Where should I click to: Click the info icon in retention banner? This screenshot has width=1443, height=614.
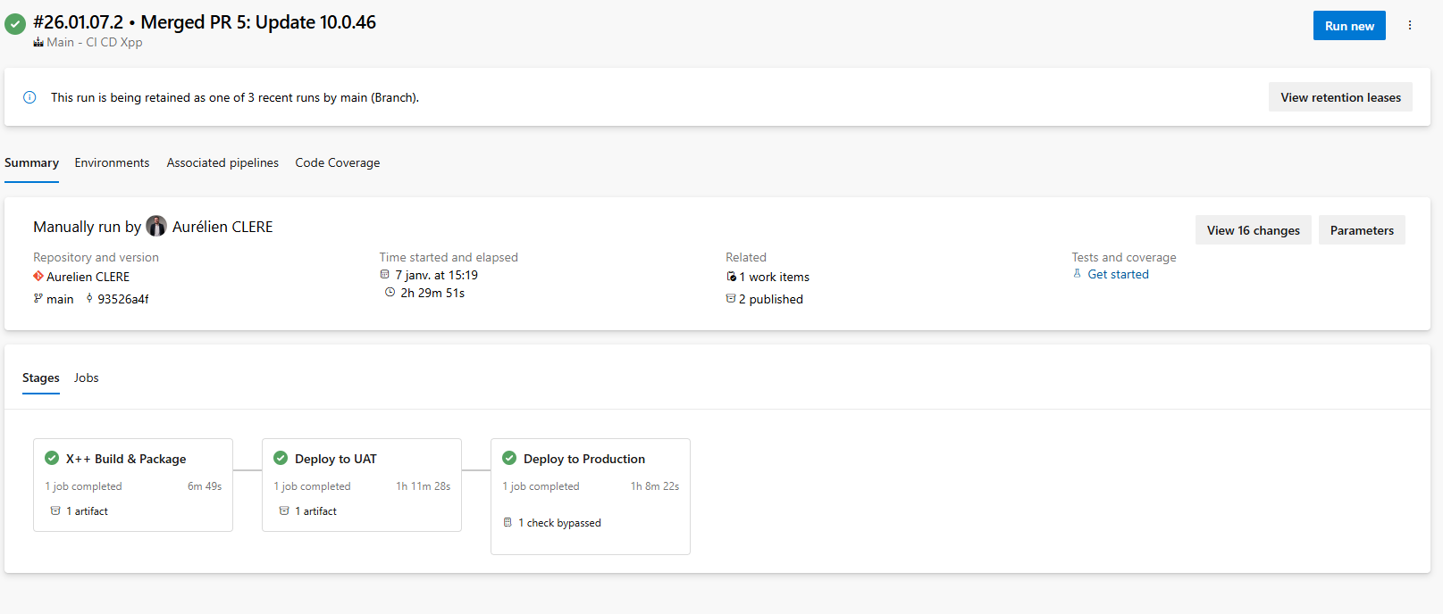pos(29,97)
